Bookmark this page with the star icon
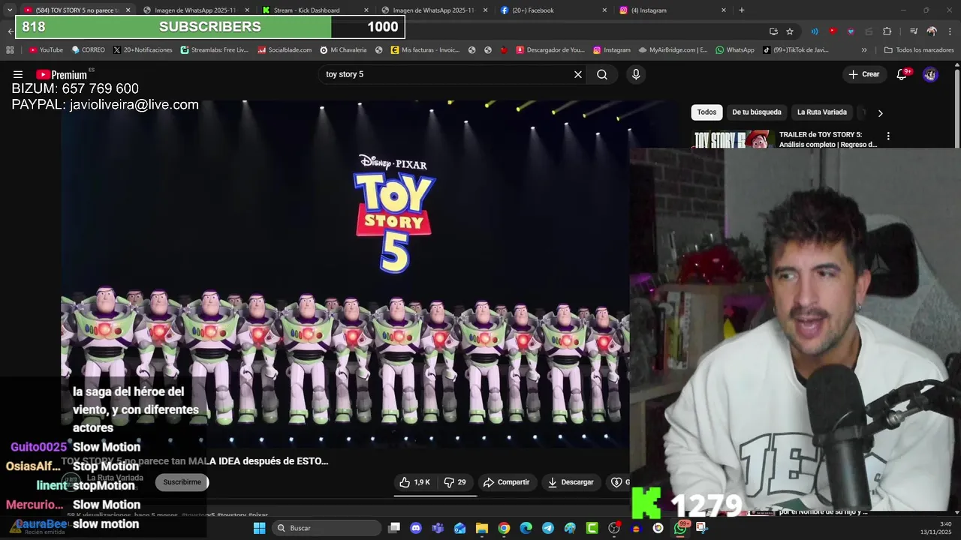Screen dimensions: 961x540 pyautogui.click(x=790, y=31)
